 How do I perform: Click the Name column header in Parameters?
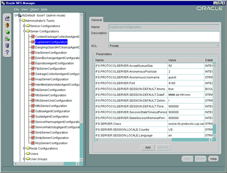click(131, 60)
